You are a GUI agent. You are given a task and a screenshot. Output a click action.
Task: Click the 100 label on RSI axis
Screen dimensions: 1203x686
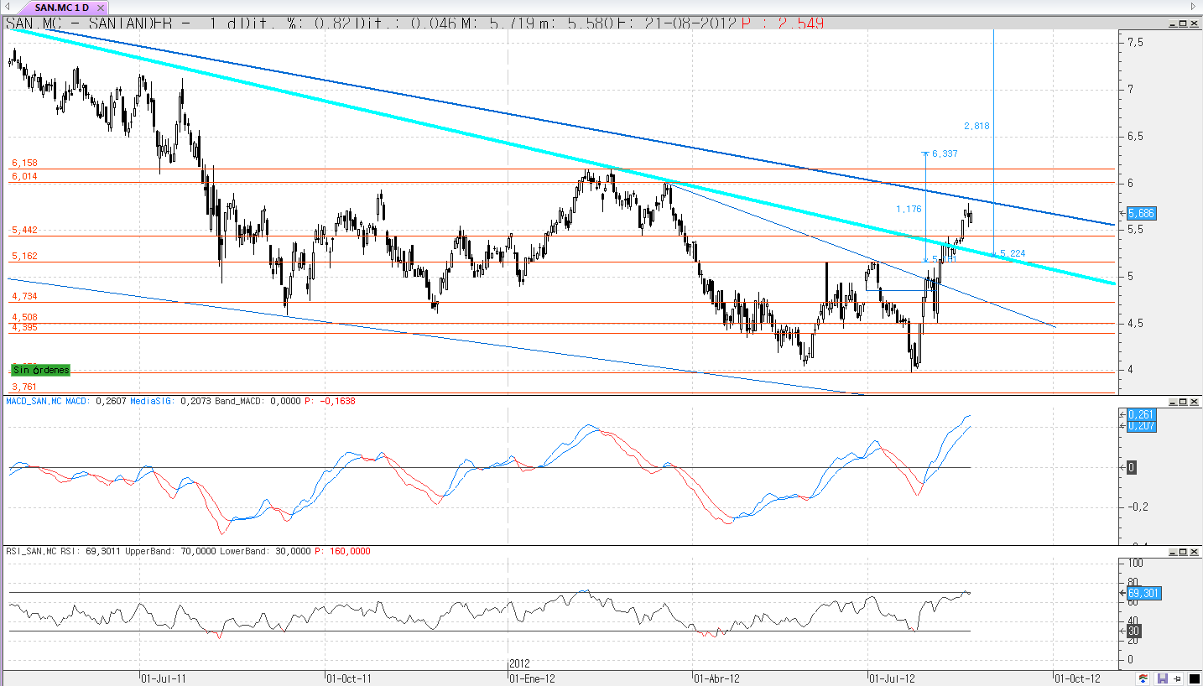click(x=1135, y=563)
